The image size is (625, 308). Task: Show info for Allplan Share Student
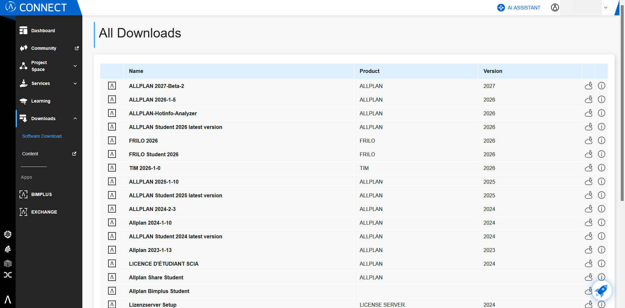602,277
